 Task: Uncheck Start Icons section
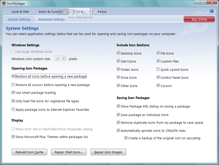[118, 61]
